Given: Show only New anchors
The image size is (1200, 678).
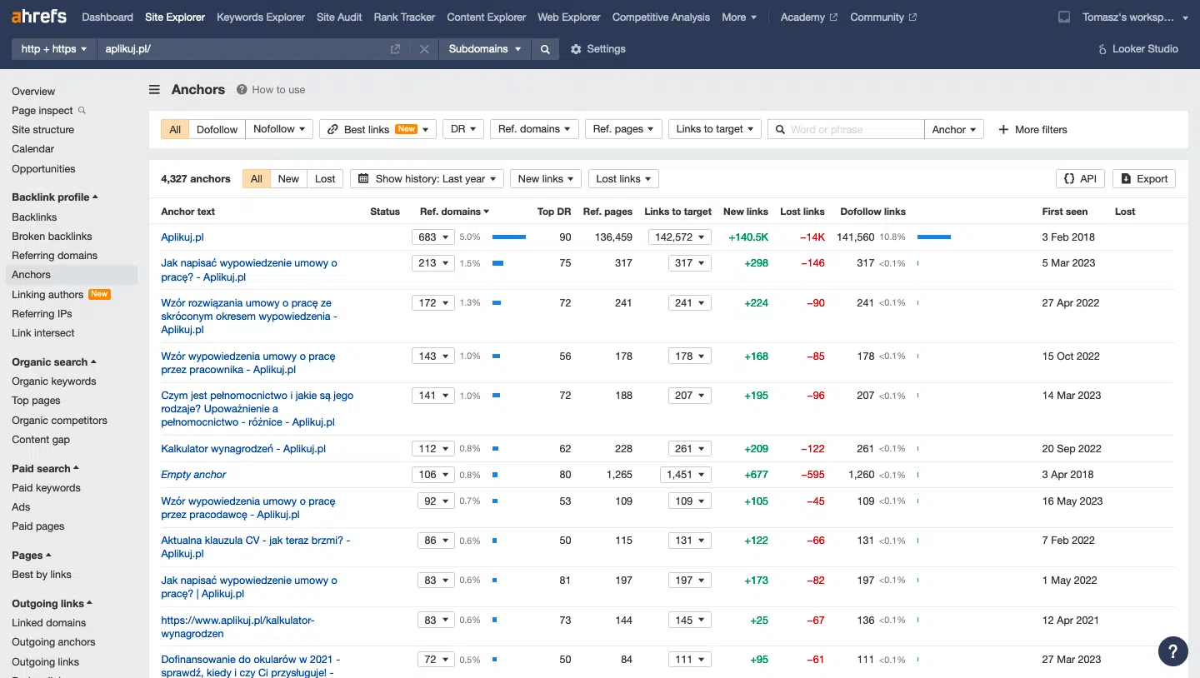Looking at the screenshot, I should coord(288,178).
